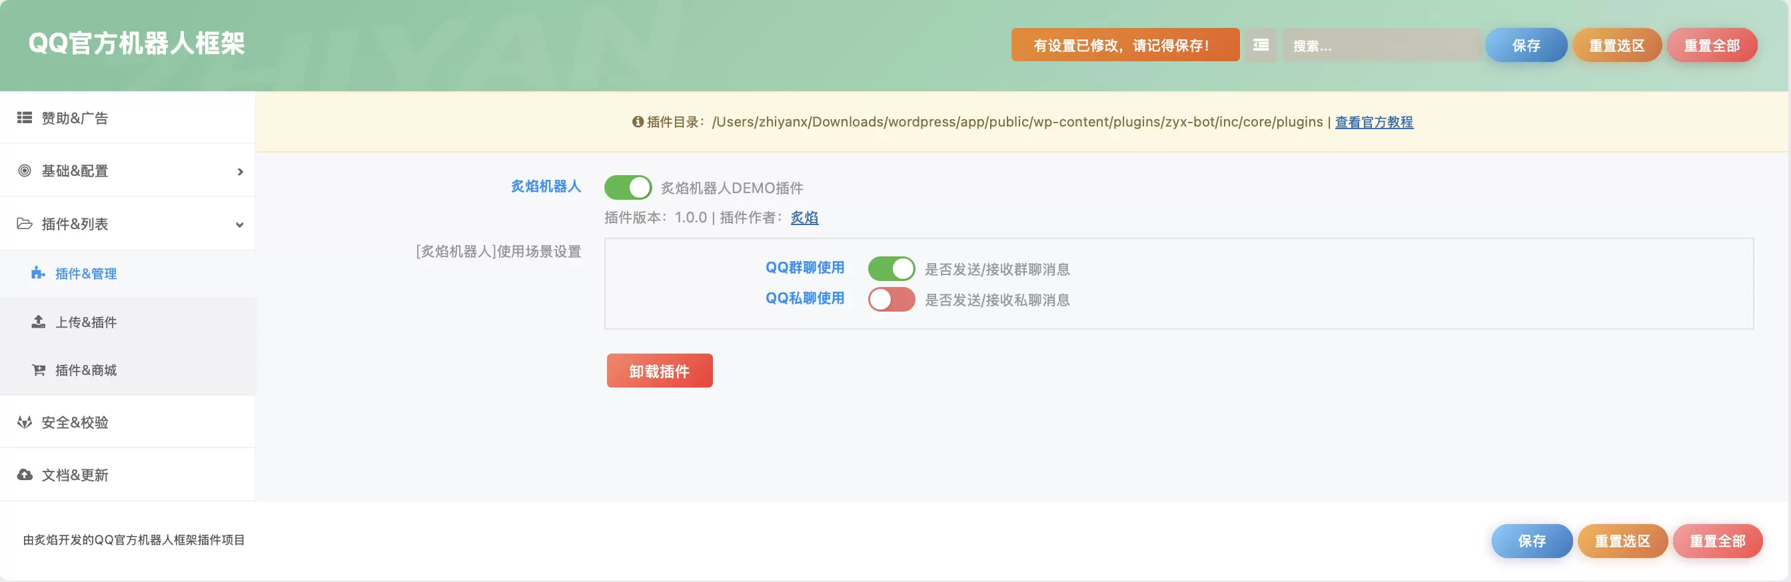The width and height of the screenshot is (1791, 582).
Task: Open the 插件&商城 submenu
Action: pos(128,370)
